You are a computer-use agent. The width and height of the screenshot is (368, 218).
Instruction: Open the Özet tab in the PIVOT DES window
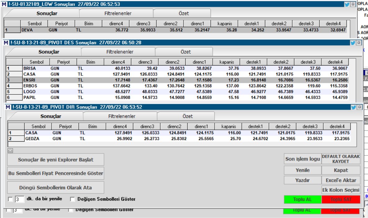(185, 52)
